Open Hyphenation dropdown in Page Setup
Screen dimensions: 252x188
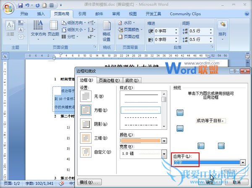(92, 37)
